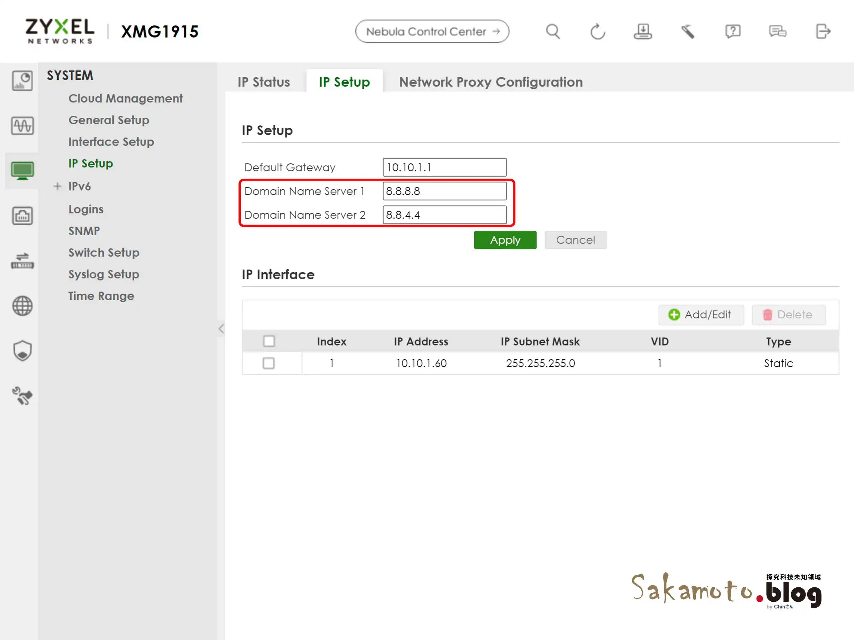Check the select-all checkbox in IP Interface table
The image size is (854, 640).
click(269, 341)
